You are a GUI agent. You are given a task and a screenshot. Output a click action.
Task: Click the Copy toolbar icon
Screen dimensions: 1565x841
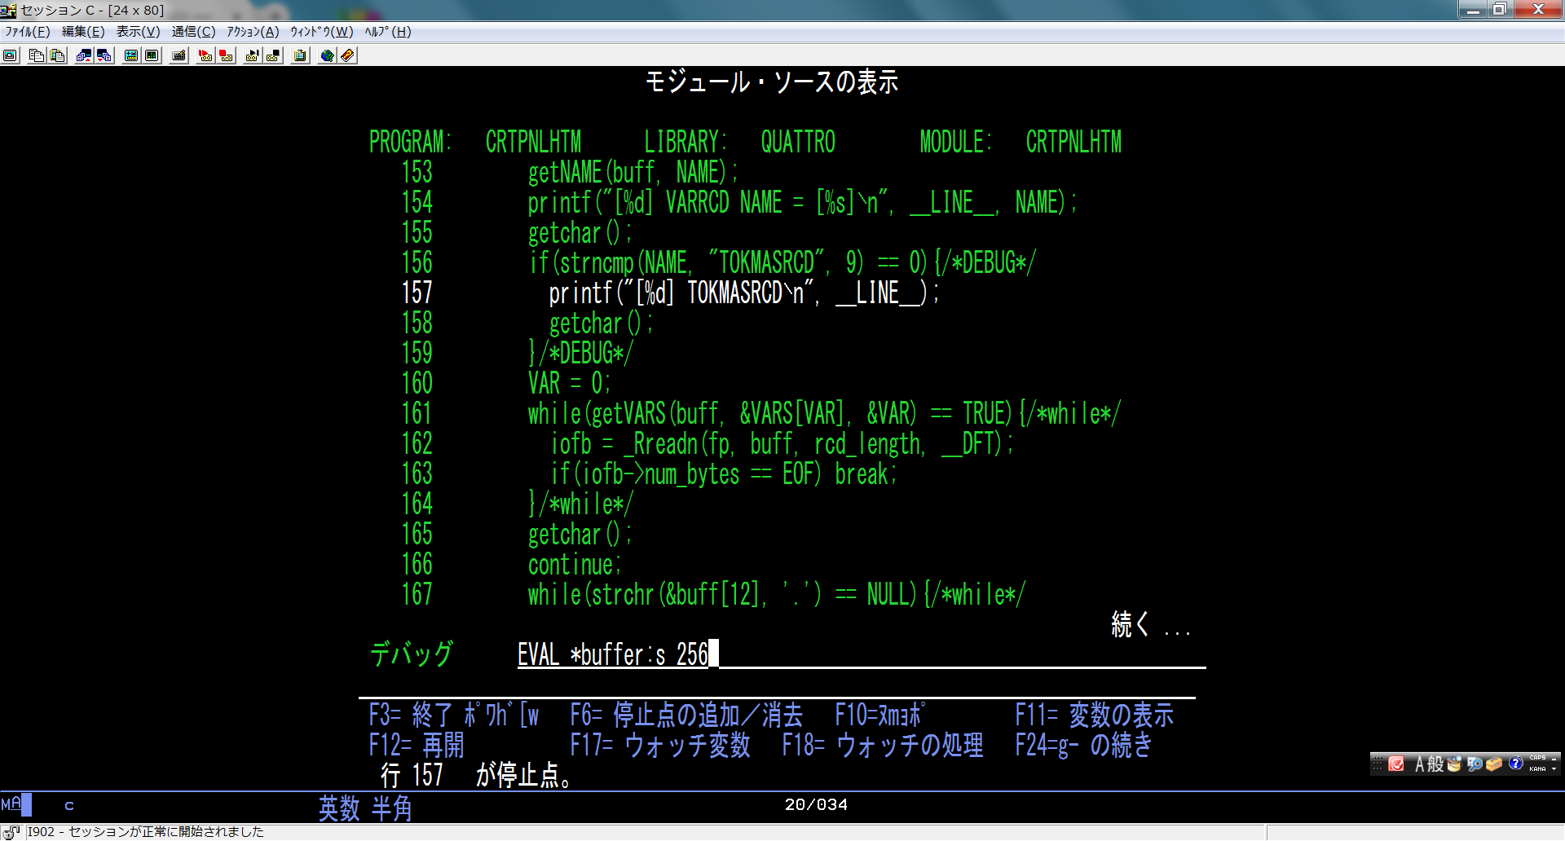[36, 55]
